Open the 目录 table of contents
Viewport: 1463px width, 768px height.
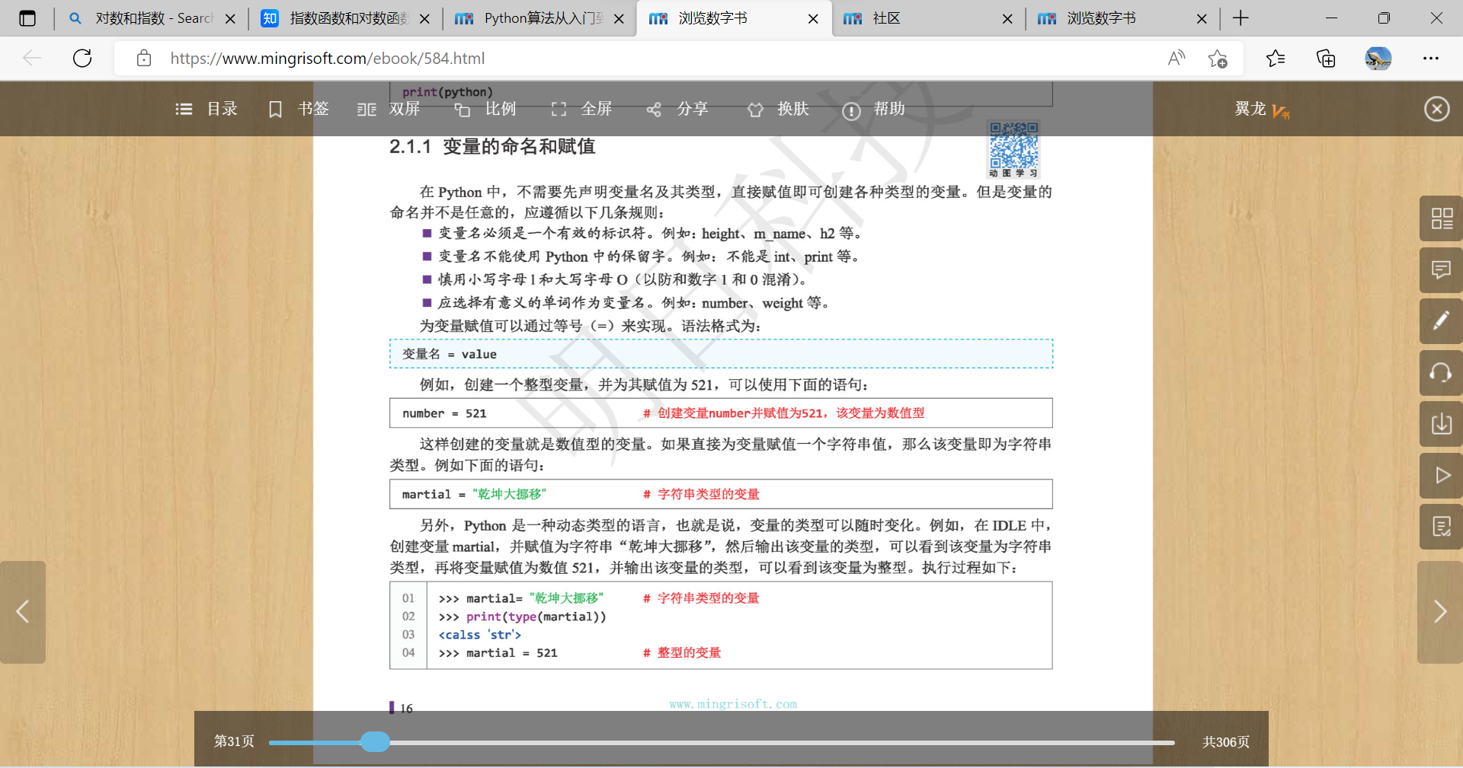(206, 110)
